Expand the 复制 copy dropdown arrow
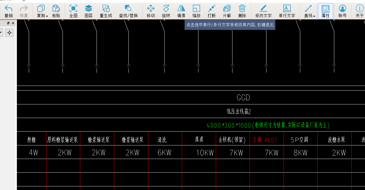Viewport: 365px width, 190px height. (x=47, y=16)
